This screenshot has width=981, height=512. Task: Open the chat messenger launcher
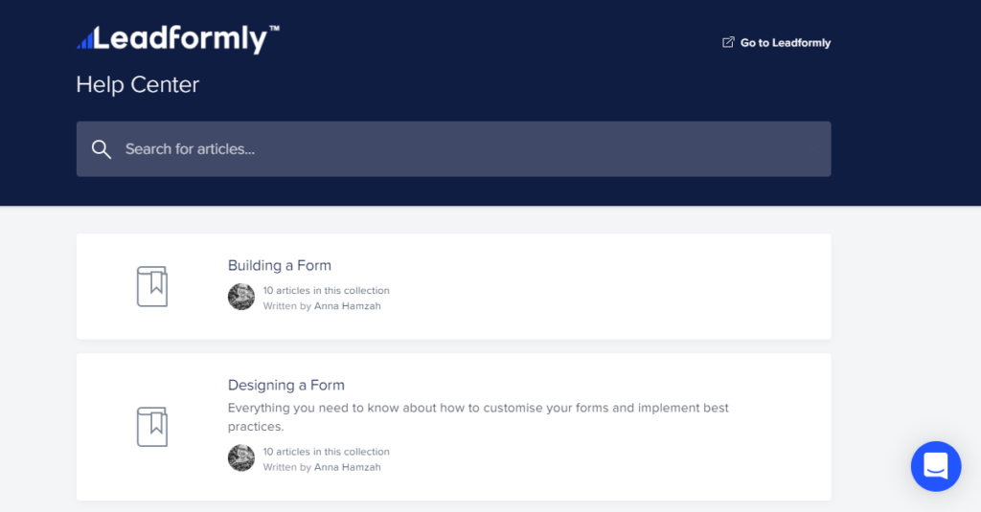point(935,466)
